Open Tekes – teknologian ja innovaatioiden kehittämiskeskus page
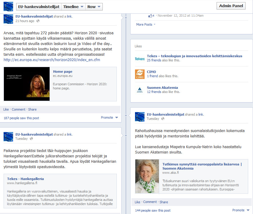 pos(194,56)
